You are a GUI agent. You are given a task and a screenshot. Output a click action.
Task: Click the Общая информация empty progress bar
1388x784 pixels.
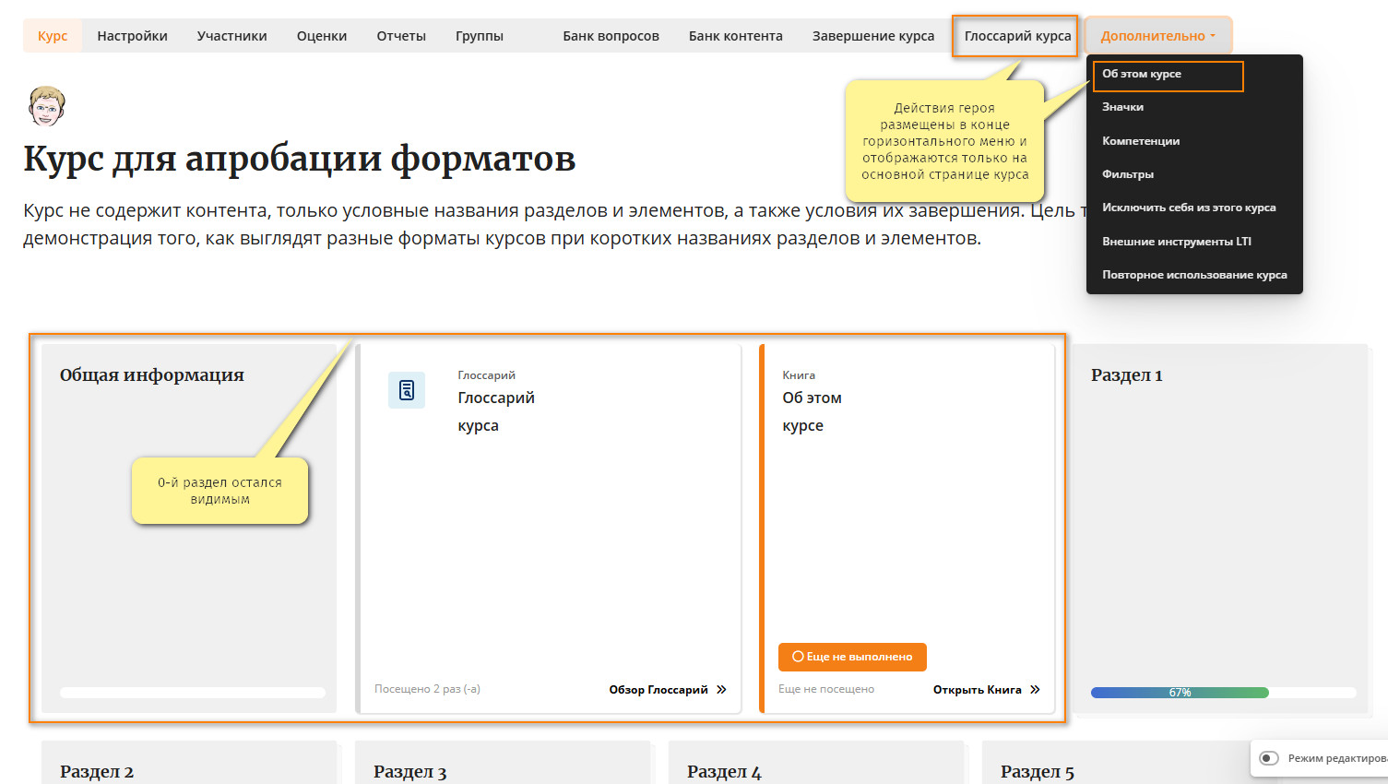click(x=193, y=693)
